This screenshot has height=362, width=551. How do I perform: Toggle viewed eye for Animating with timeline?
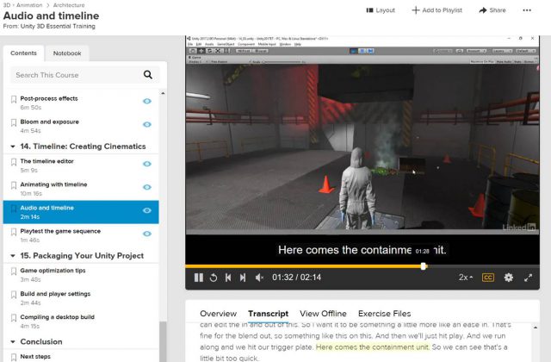tap(147, 187)
